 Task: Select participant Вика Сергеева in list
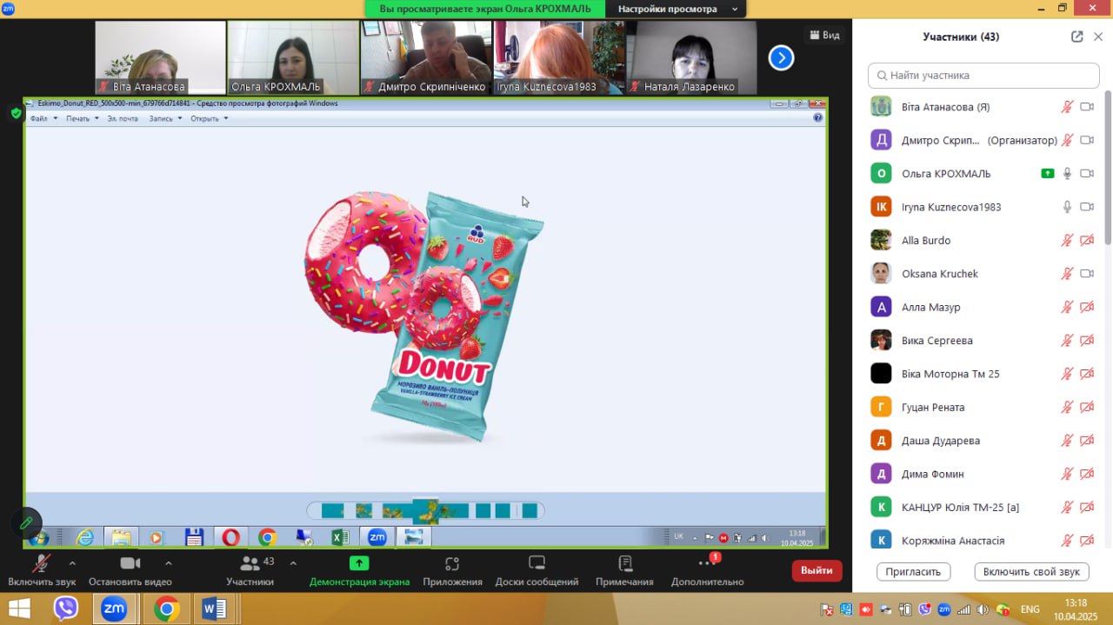tap(983, 341)
